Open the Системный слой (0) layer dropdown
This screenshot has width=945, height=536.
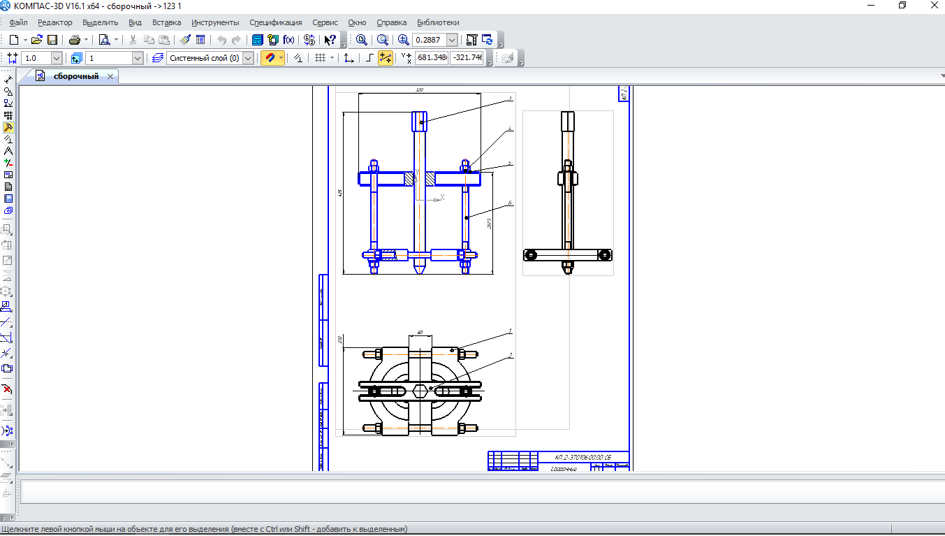pos(248,58)
